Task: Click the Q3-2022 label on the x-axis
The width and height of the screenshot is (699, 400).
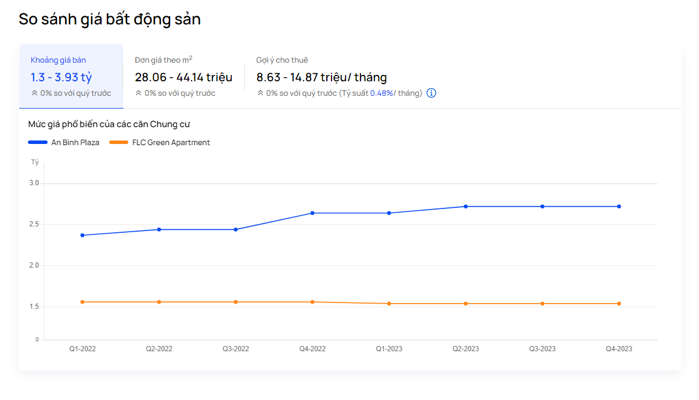Action: point(236,349)
